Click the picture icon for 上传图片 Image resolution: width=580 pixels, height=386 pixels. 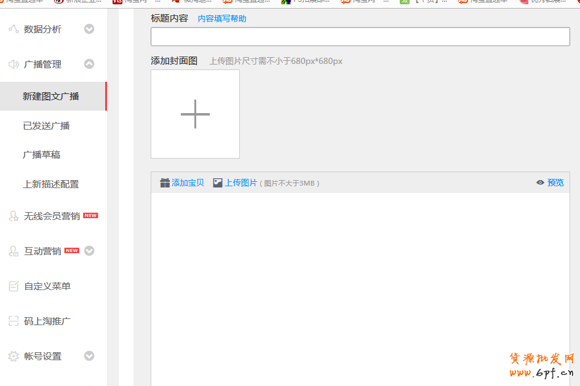(x=218, y=183)
